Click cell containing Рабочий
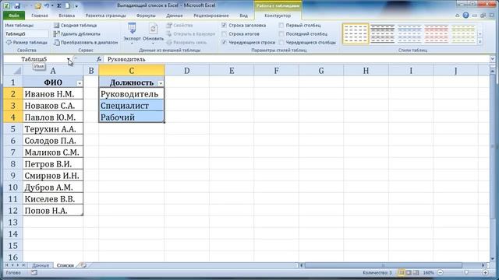Image resolution: width=499 pixels, height=280 pixels. click(x=132, y=117)
